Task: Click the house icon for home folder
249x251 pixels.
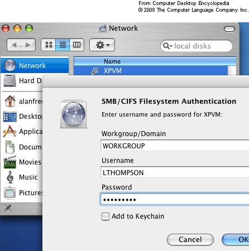Action: coord(10,101)
